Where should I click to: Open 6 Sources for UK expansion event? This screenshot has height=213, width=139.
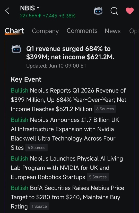(36, 148)
